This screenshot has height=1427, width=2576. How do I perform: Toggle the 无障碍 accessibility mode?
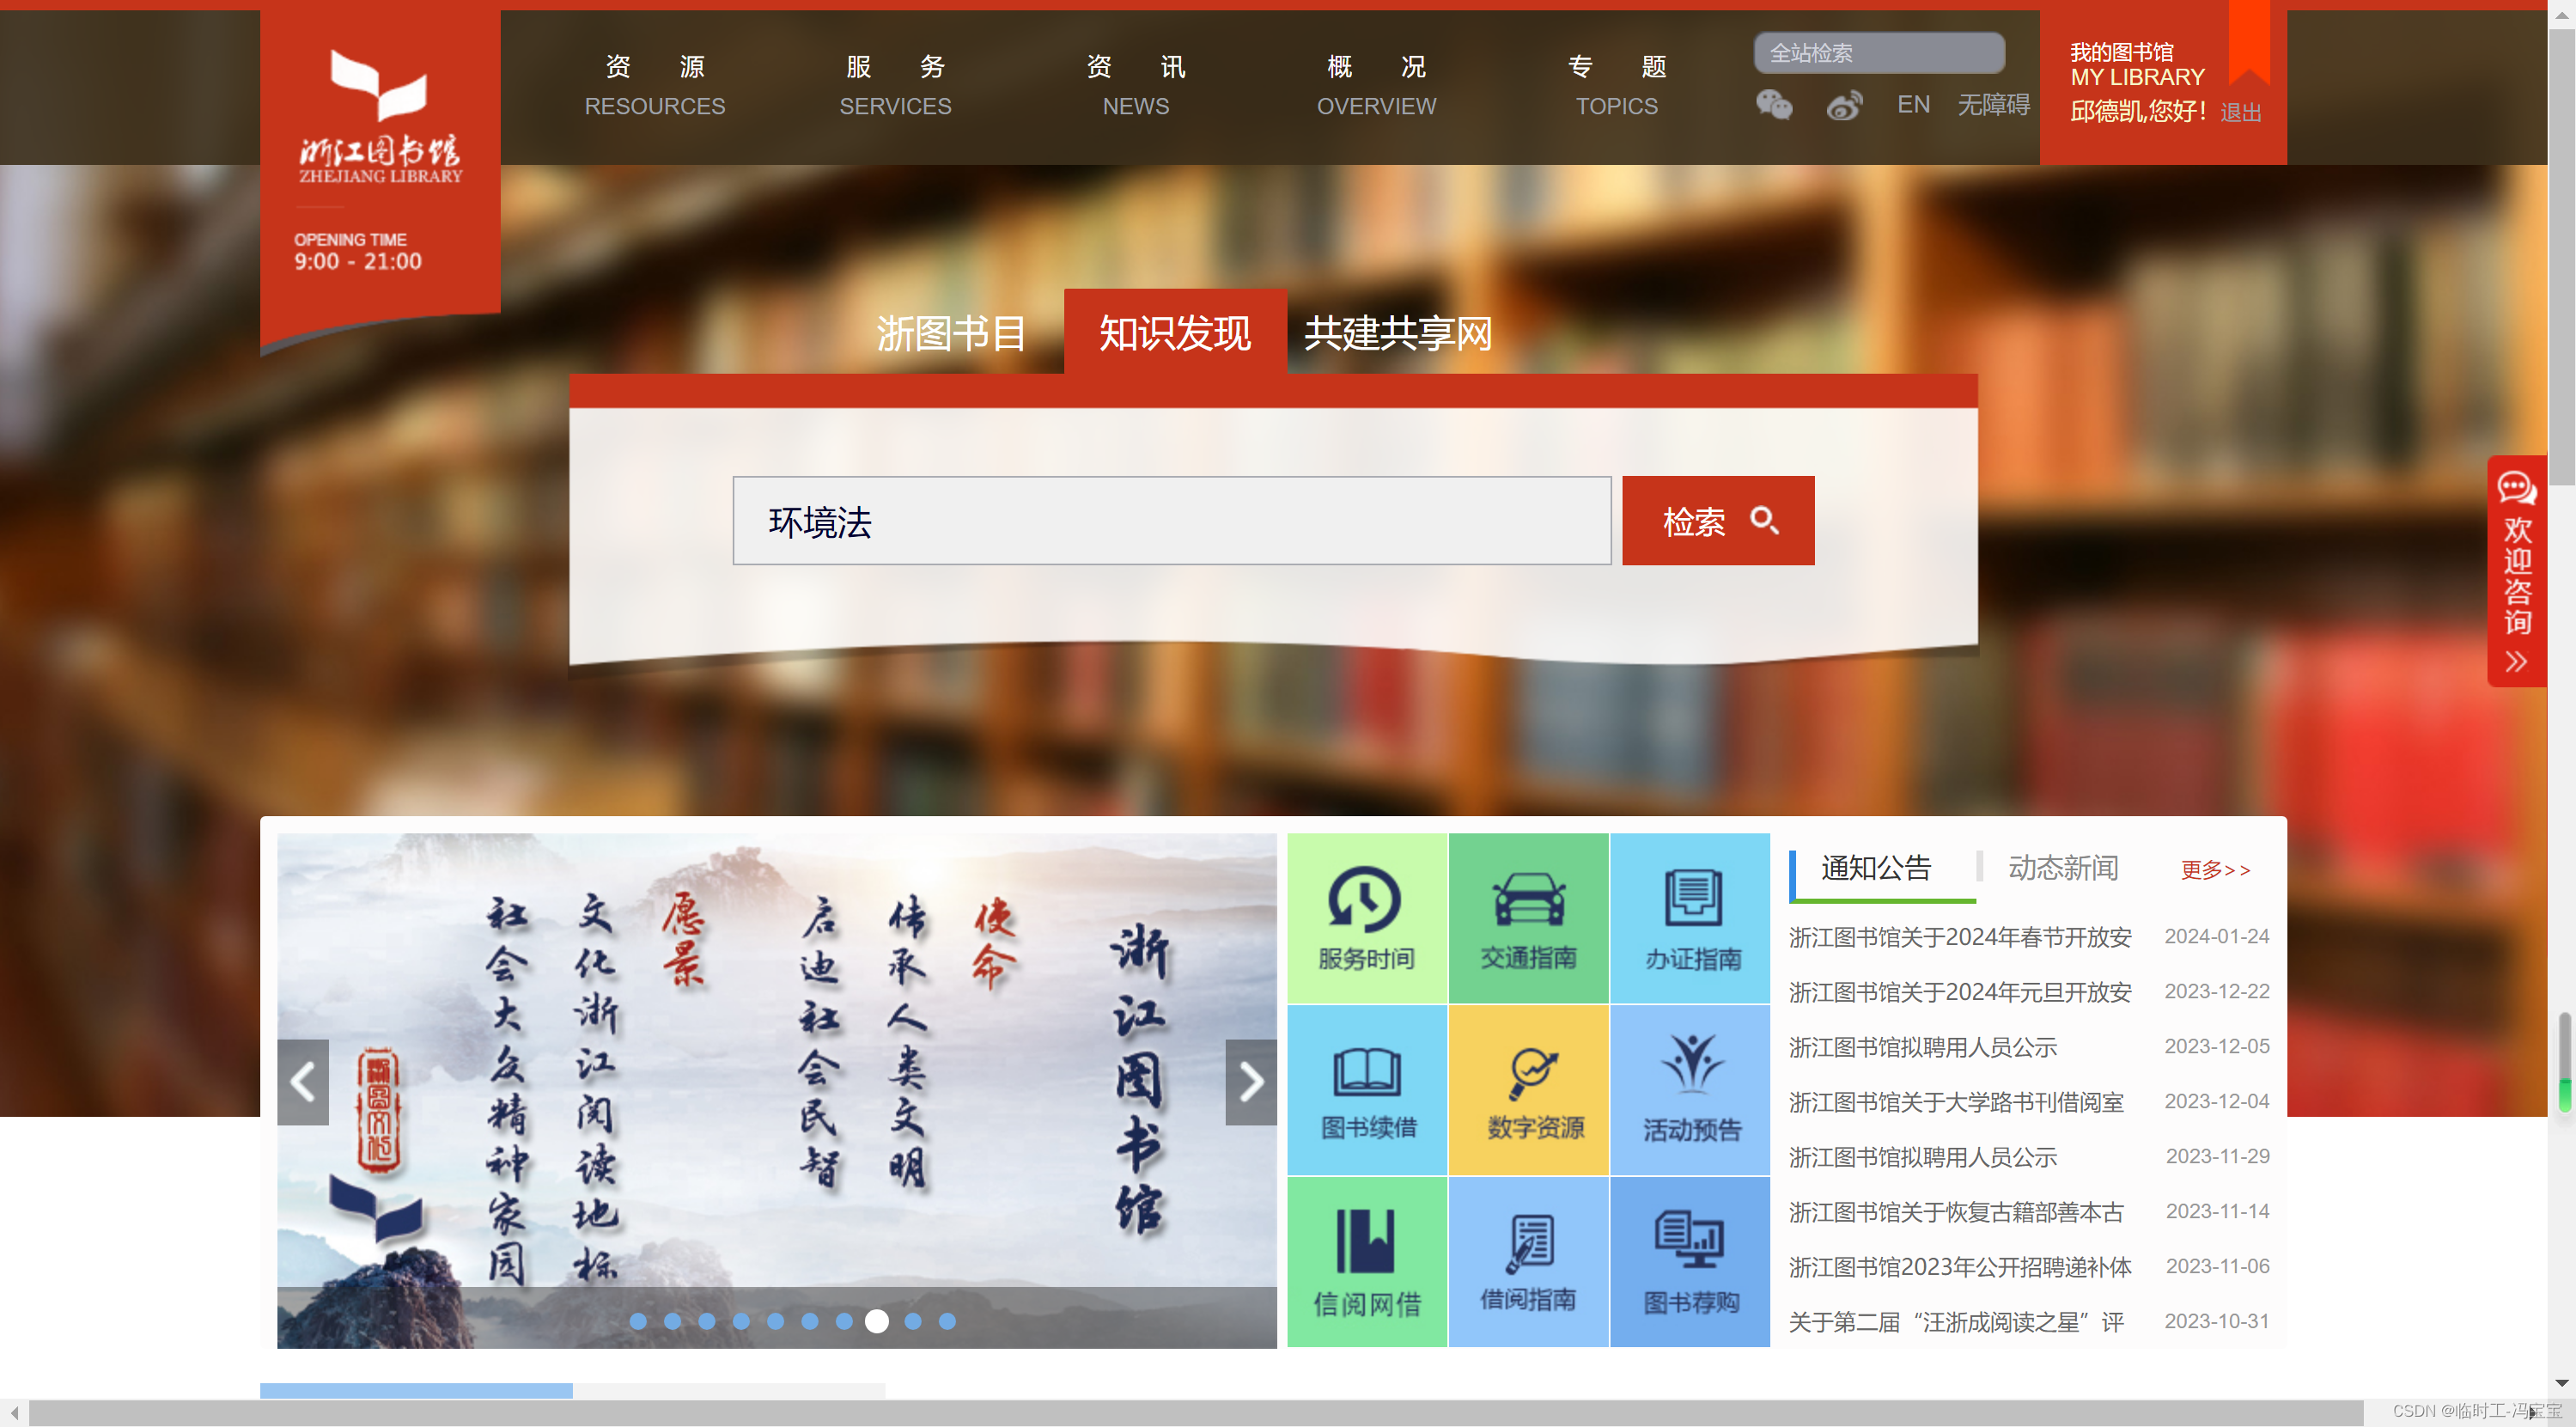[x=1993, y=105]
